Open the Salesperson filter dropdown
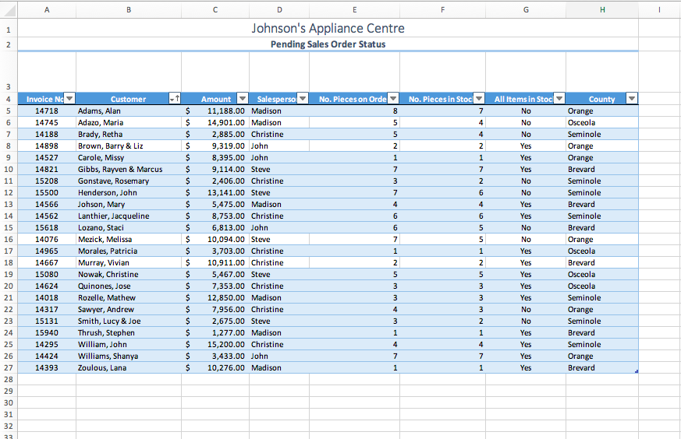The image size is (681, 439). point(303,98)
